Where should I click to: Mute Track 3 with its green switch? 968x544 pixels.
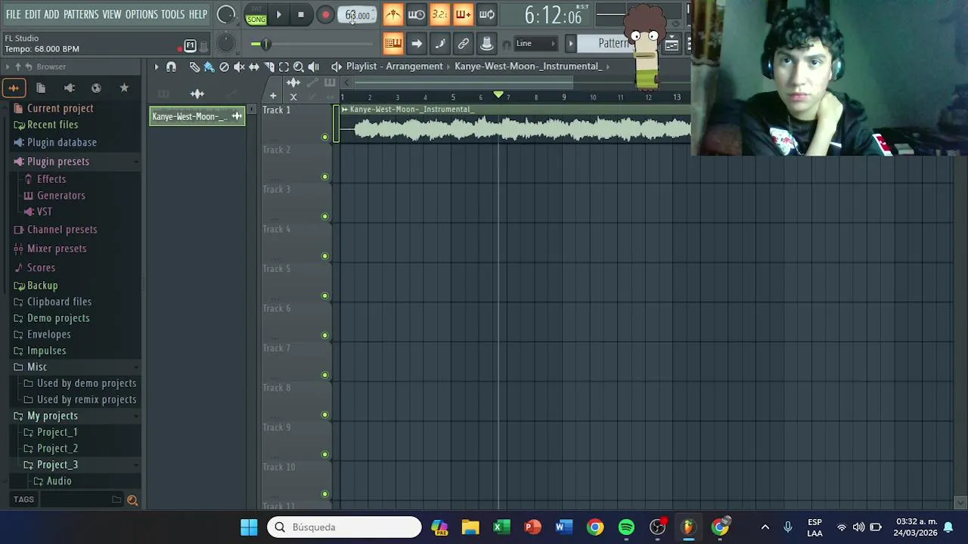(x=325, y=216)
